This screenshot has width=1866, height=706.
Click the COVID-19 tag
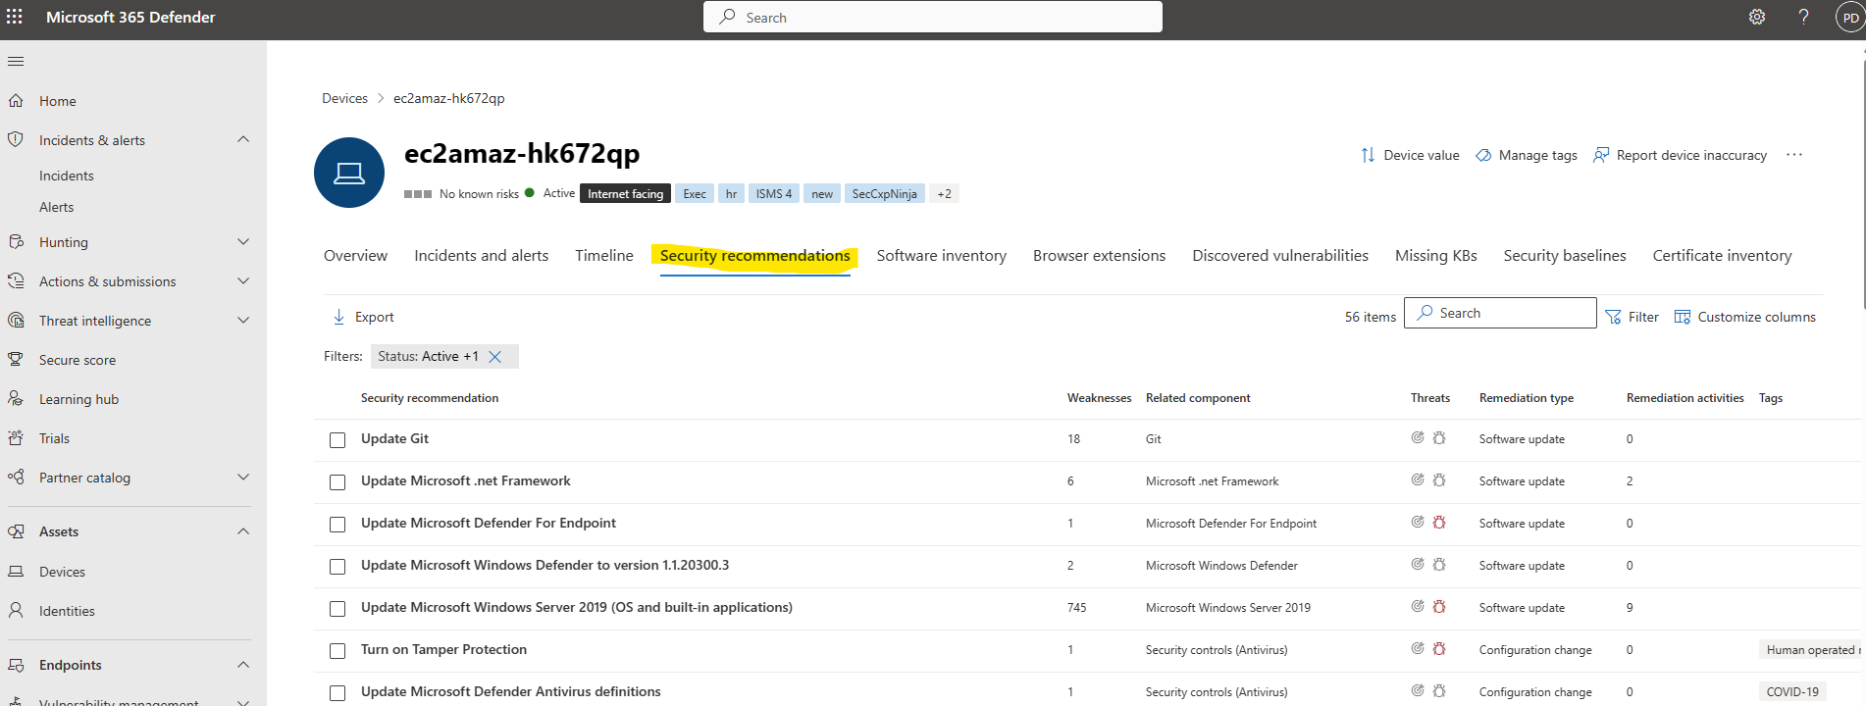click(1792, 692)
